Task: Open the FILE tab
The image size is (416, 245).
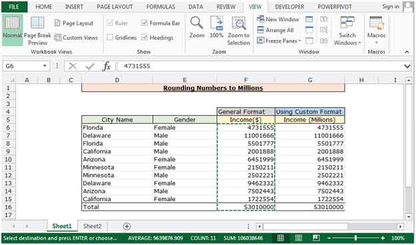Action: coord(14,7)
